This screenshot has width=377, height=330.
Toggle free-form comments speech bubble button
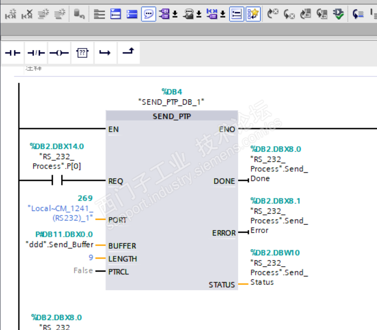click(x=149, y=14)
